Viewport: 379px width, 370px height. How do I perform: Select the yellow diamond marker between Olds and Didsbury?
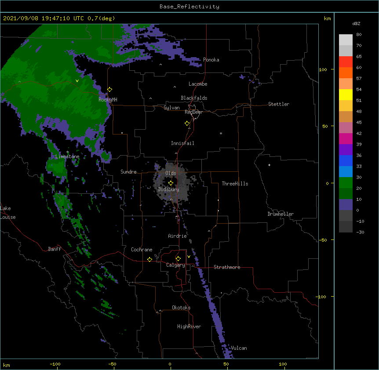(171, 183)
